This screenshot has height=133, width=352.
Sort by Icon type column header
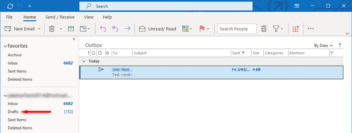point(100,53)
